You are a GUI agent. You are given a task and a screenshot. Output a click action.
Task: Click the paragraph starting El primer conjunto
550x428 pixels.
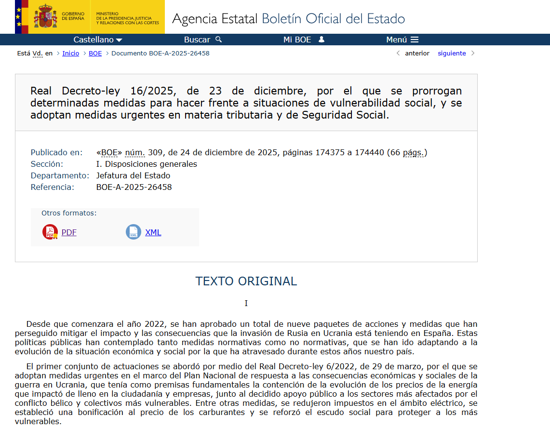point(246,394)
